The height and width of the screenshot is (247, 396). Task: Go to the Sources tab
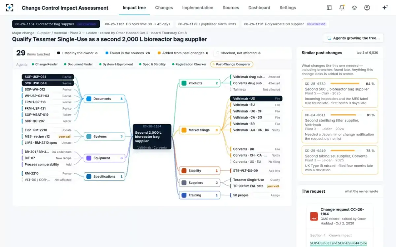click(x=231, y=8)
